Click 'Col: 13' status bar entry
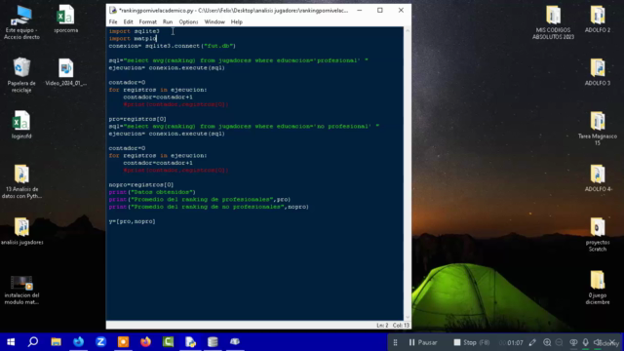The width and height of the screenshot is (624, 351). pos(401,325)
